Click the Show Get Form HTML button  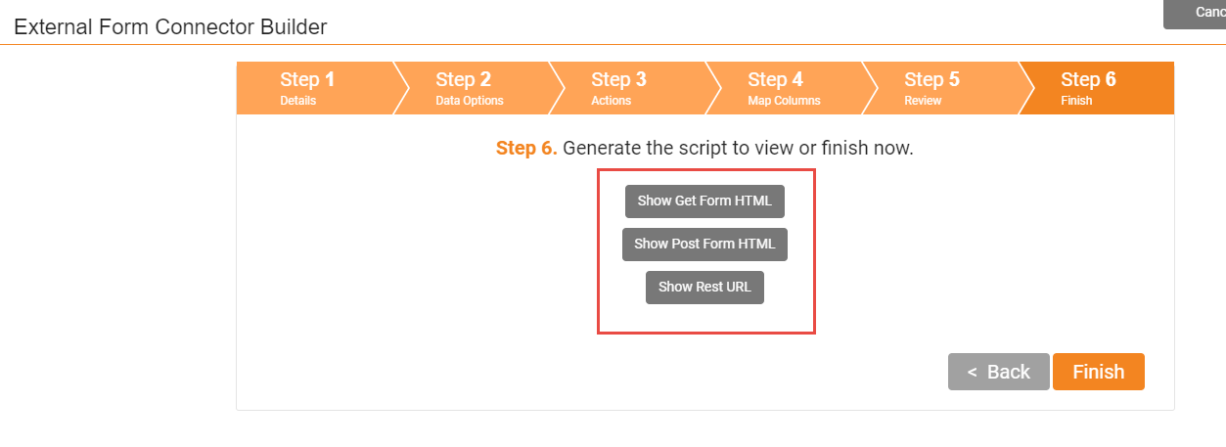704,201
